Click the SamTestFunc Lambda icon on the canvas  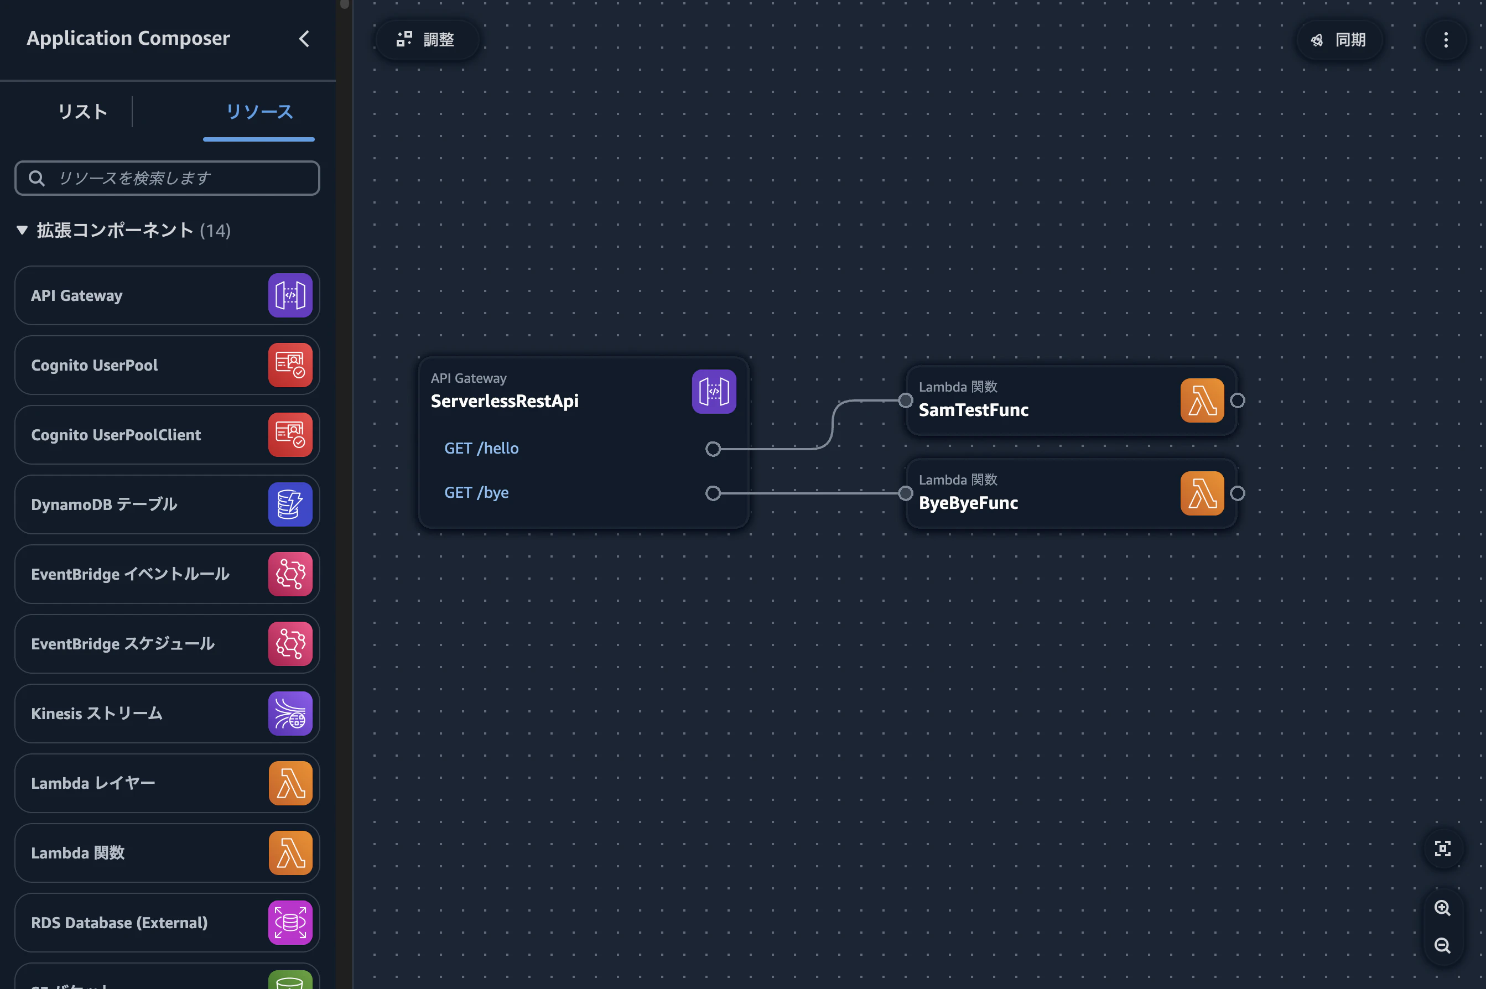(x=1202, y=400)
